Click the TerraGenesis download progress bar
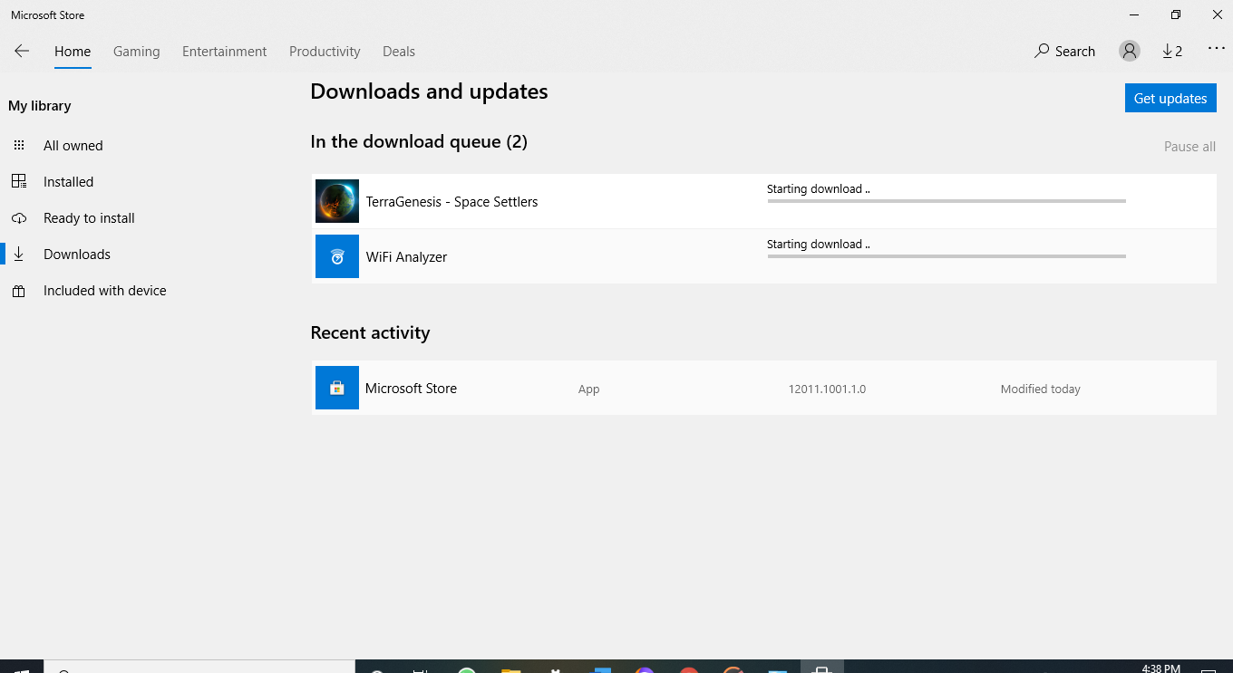Image resolution: width=1233 pixels, height=673 pixels. (x=947, y=201)
